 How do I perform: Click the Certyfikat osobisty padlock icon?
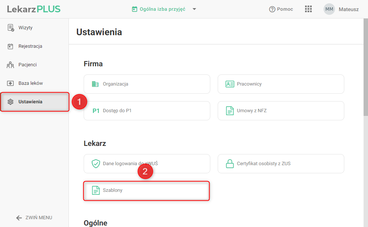click(x=230, y=164)
